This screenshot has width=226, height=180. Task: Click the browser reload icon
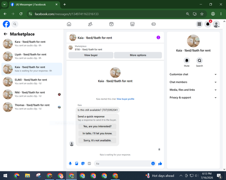(x=21, y=14)
